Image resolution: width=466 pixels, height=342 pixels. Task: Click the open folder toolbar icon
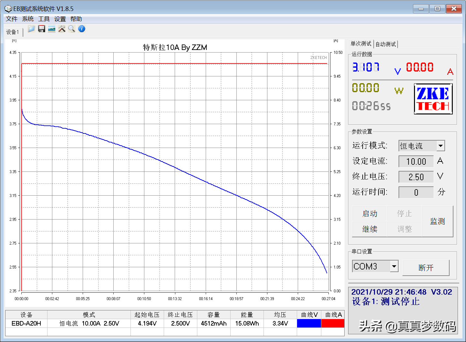[31, 29]
